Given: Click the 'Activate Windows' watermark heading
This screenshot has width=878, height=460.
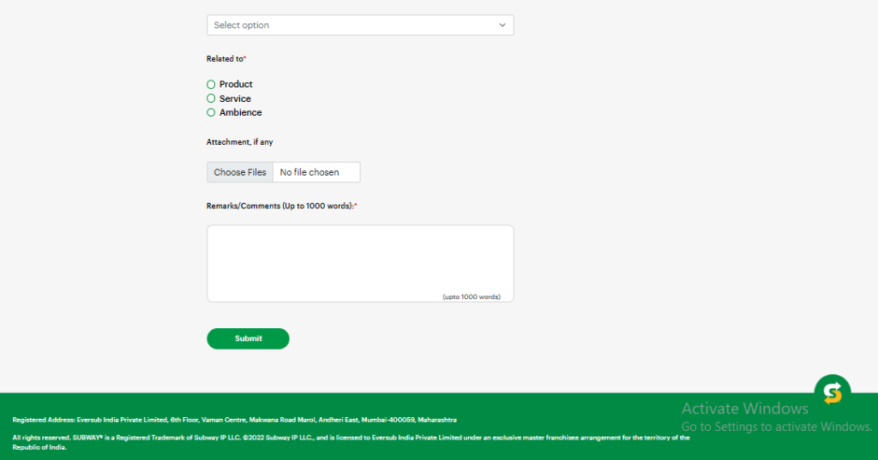Looking at the screenshot, I should 744,409.
